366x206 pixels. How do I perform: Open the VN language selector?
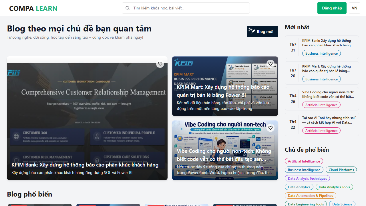click(355, 8)
